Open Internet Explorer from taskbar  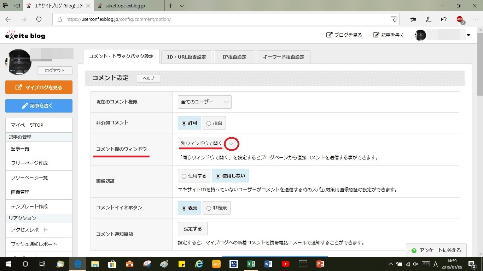pyautogui.click(x=199, y=264)
